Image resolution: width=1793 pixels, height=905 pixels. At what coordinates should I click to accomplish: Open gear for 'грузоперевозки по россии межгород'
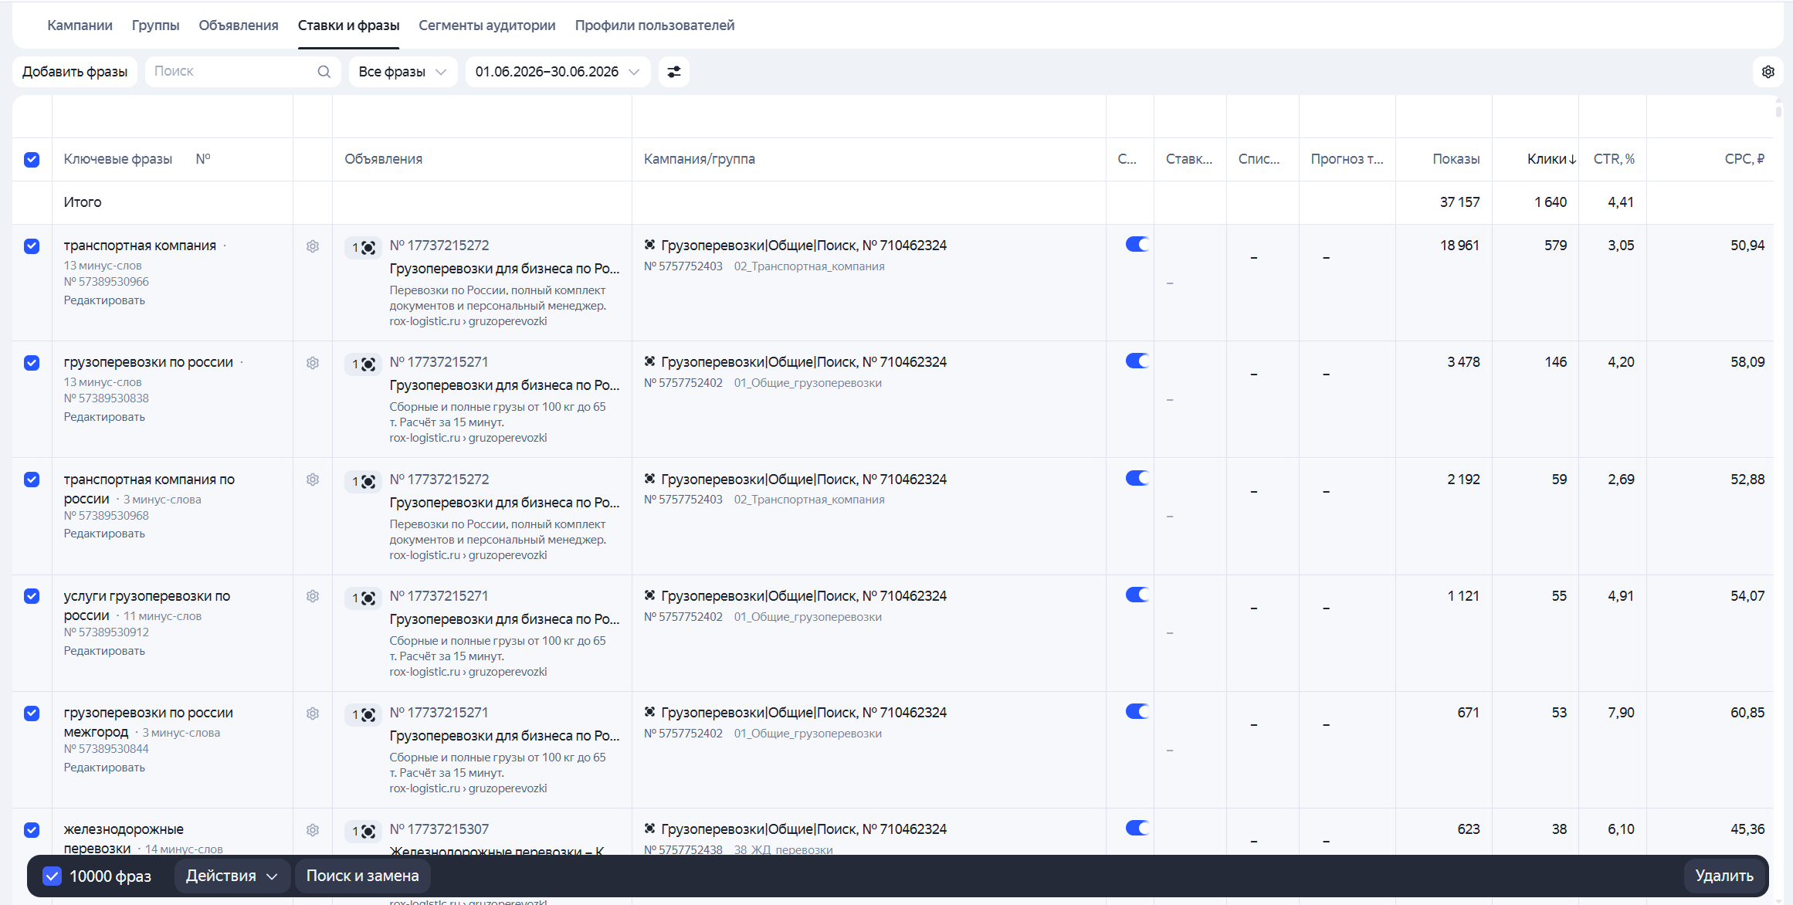point(313,713)
